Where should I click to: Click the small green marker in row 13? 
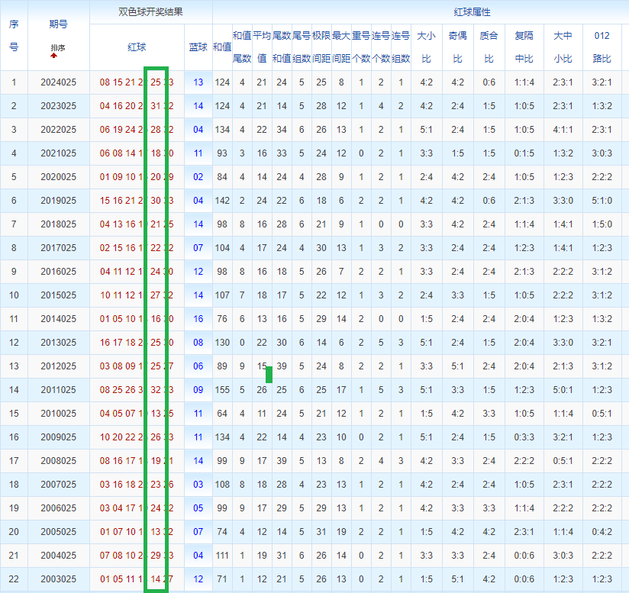coord(269,375)
